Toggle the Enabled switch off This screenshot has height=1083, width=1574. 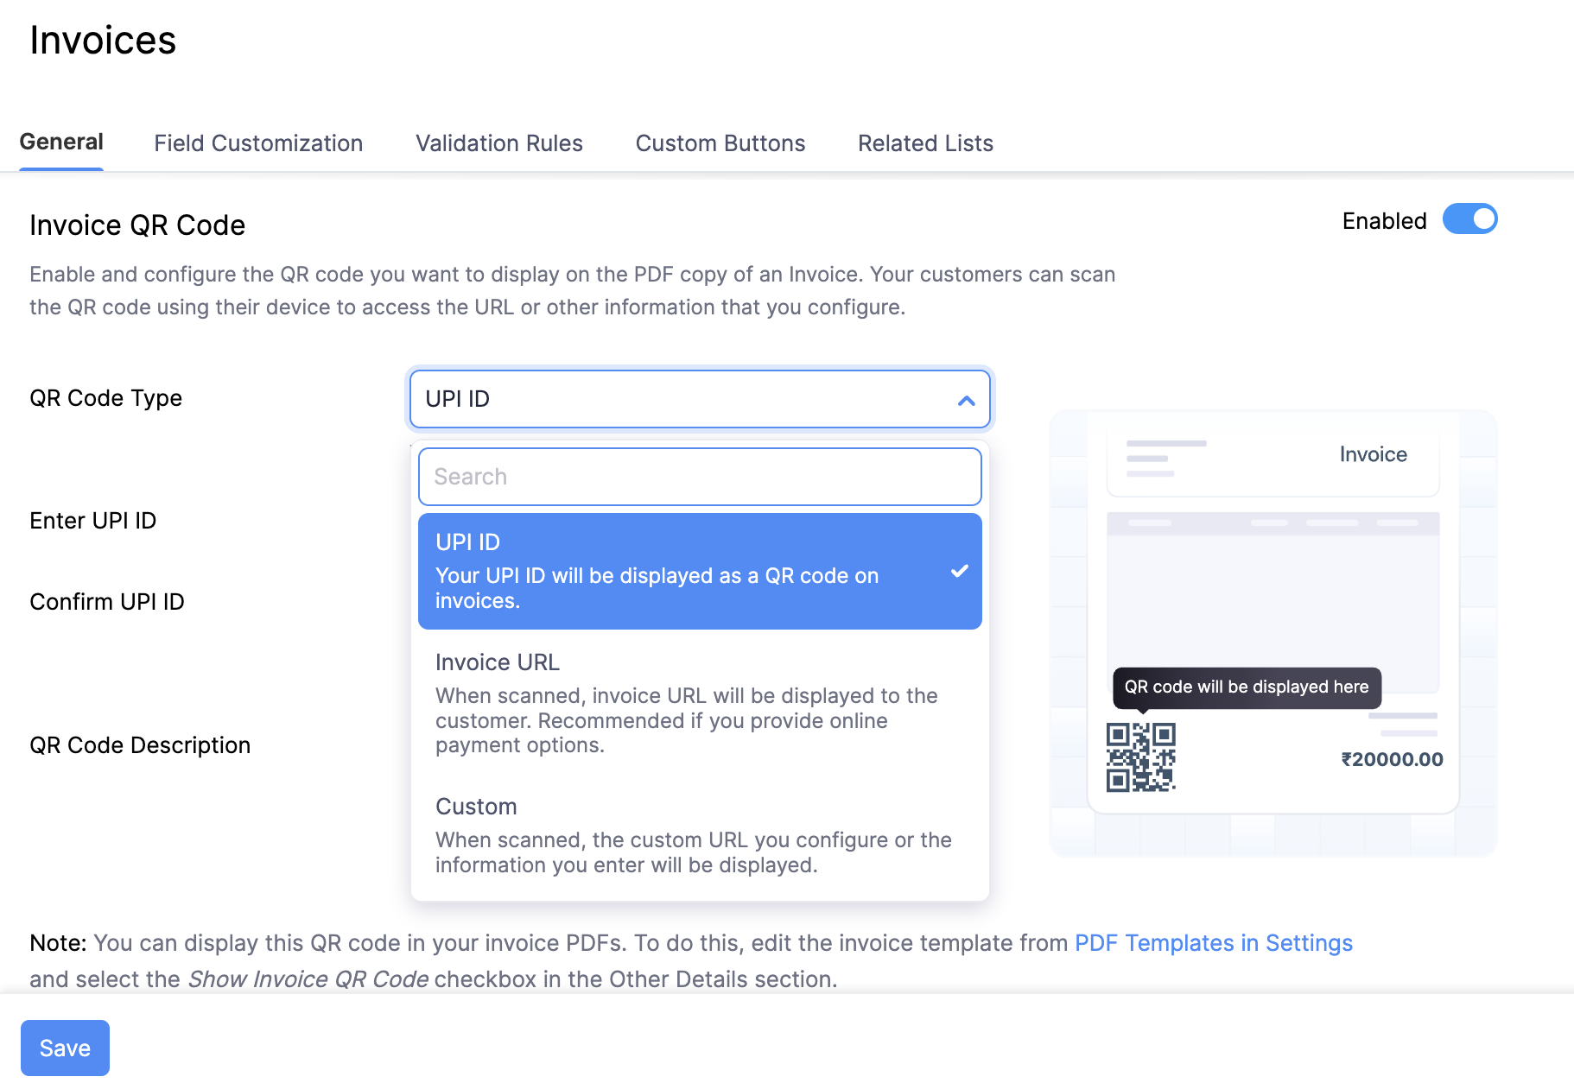click(1469, 219)
